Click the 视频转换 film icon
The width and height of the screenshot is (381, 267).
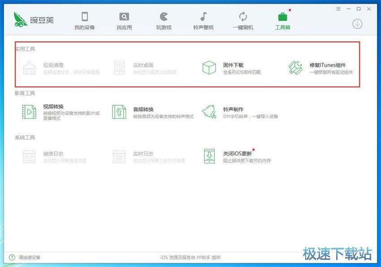point(29,112)
